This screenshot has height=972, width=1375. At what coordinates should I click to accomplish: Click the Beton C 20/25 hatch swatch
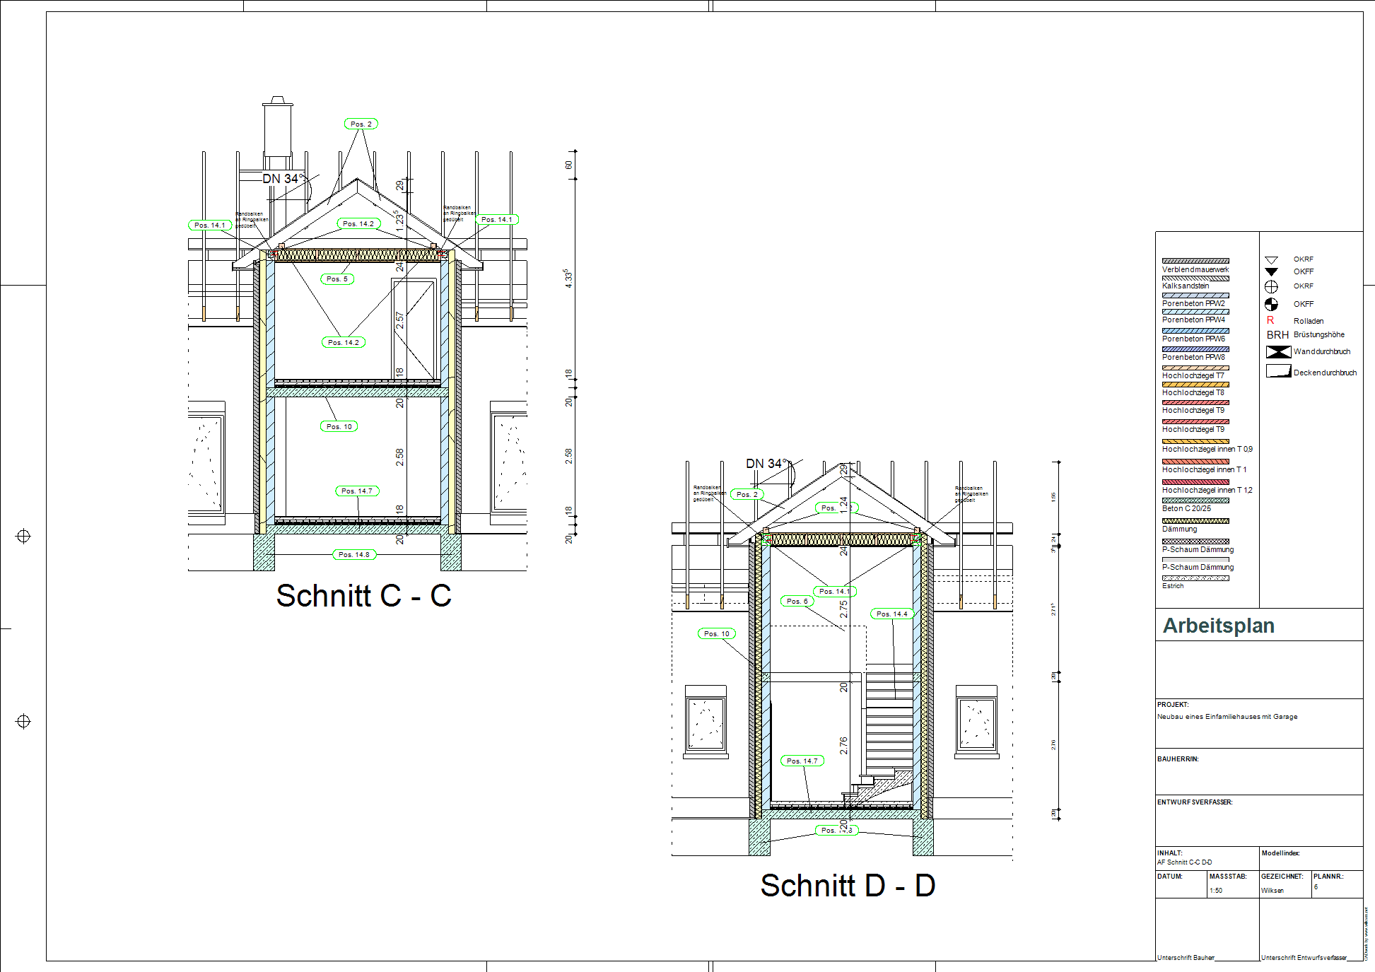point(1195,500)
